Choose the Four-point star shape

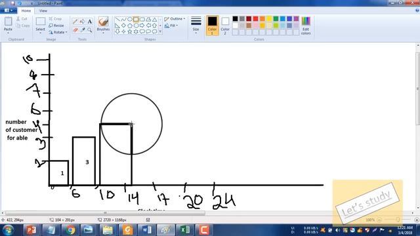(123, 31)
